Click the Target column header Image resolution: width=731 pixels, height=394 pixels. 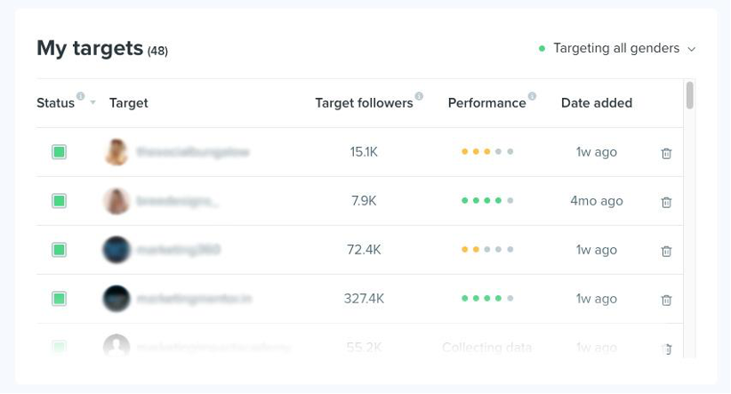click(129, 103)
